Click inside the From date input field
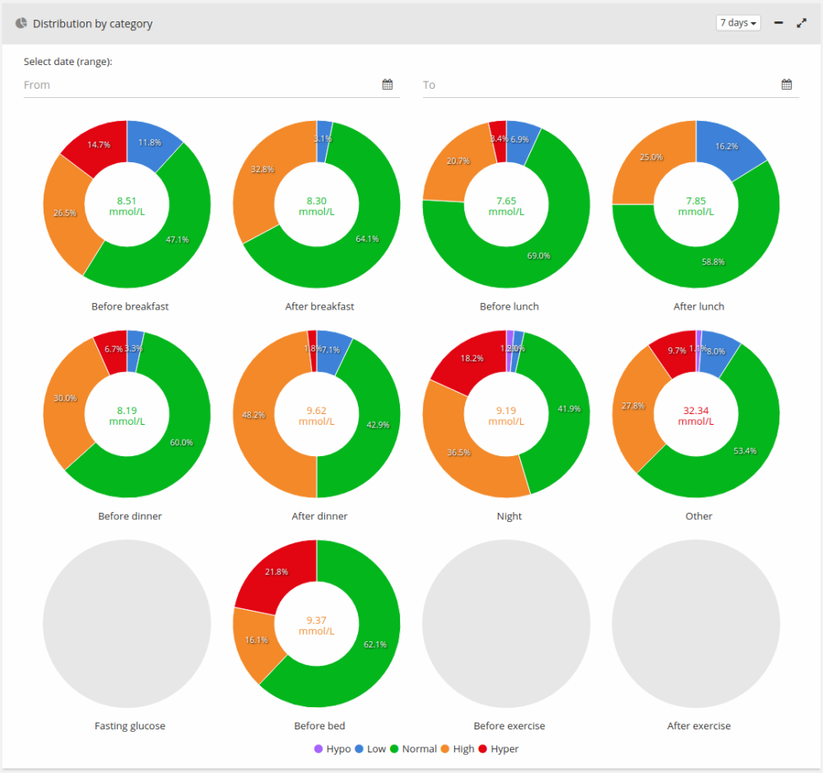Screen dimensions: 823x773 coord(165,84)
